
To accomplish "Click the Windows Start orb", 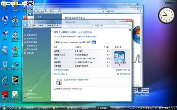I will click(x=4, y=108).
